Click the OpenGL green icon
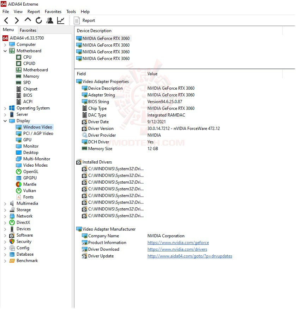 tap(19, 172)
